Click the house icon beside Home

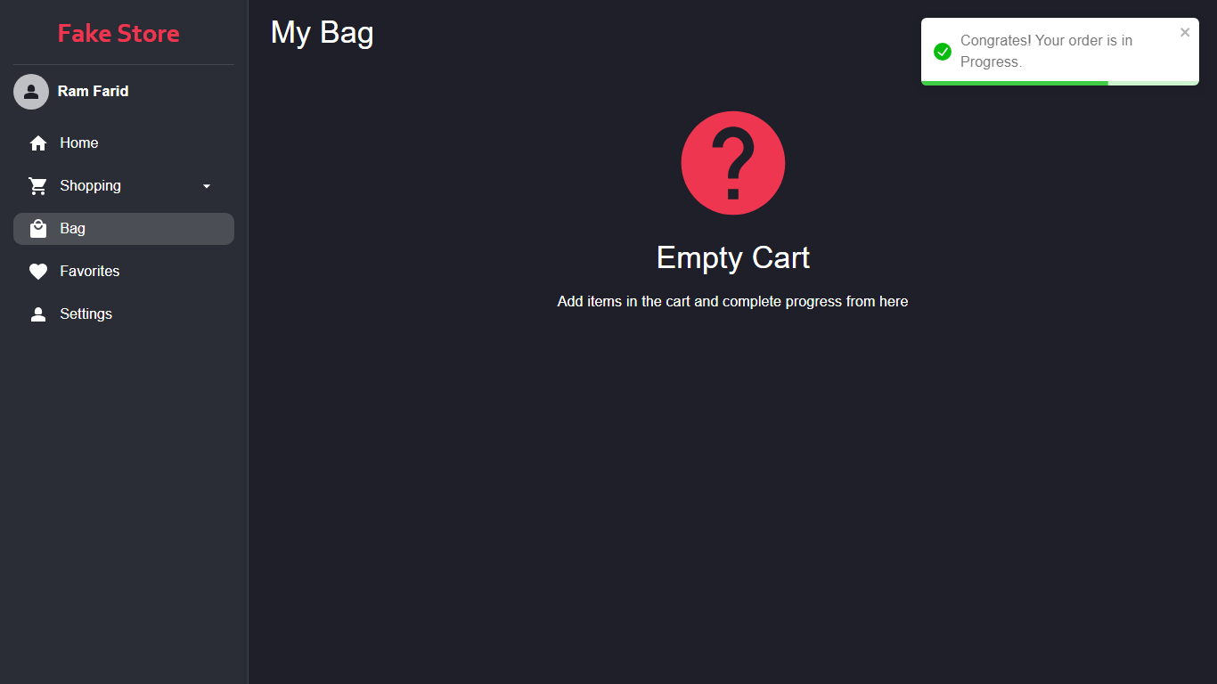(38, 143)
